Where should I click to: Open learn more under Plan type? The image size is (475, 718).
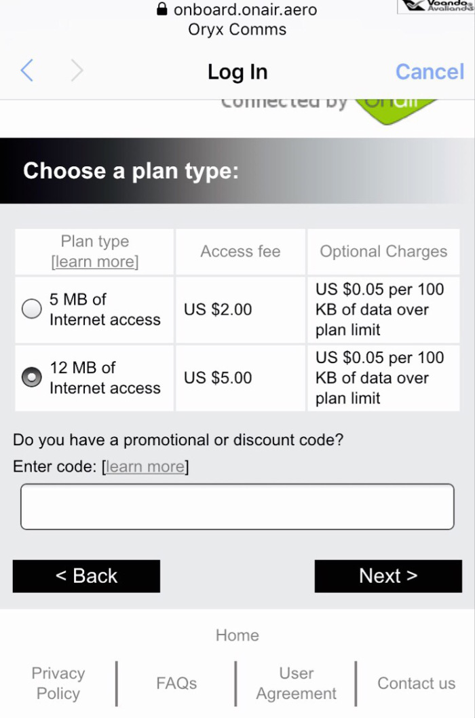coord(95,262)
